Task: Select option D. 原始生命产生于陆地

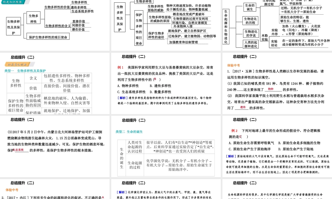Action: click(x=296, y=149)
